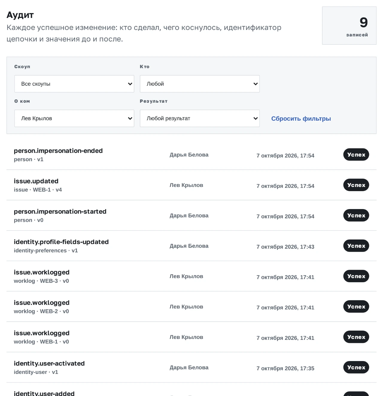This screenshot has width=383, height=396.
Task: Click the timestamp 7 октября 2026, 17:35
Action: [x=285, y=369]
